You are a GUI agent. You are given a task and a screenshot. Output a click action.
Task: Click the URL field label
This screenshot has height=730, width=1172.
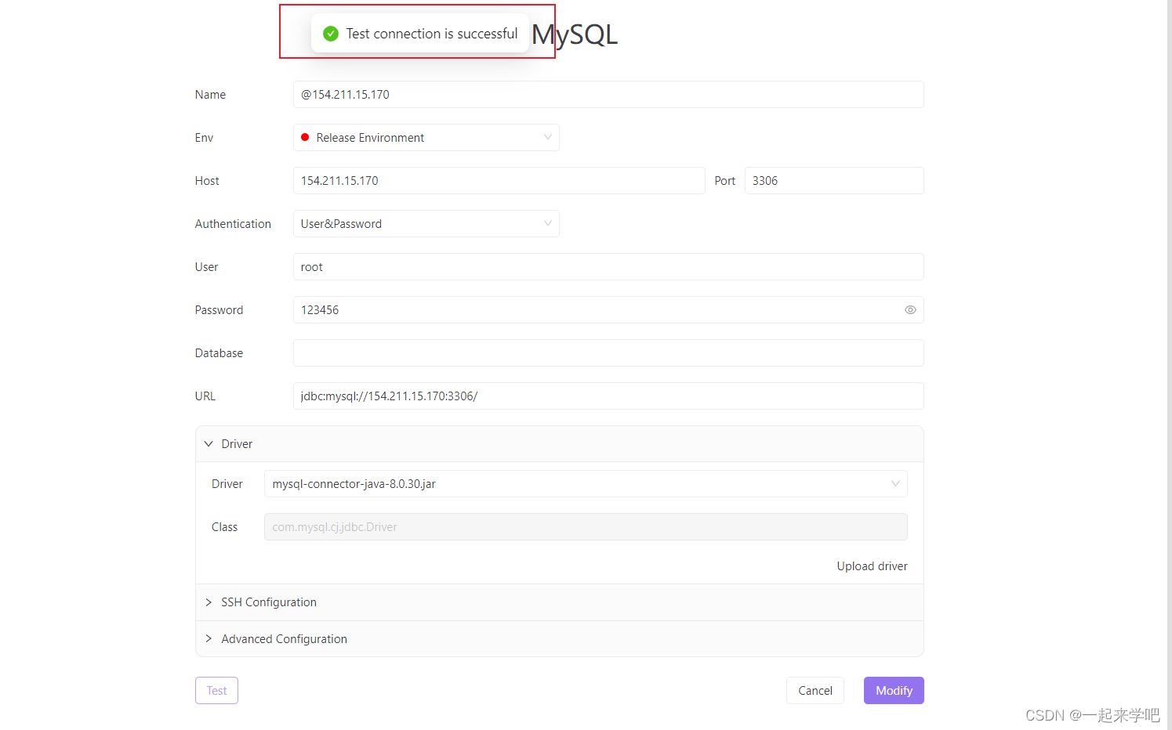pyautogui.click(x=205, y=396)
